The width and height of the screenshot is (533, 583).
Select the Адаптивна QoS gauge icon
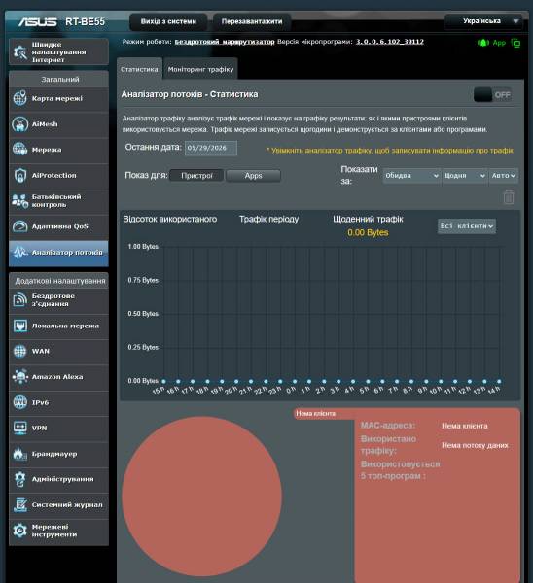pos(20,226)
